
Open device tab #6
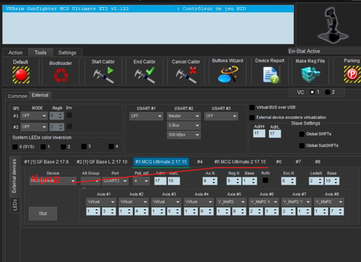click(x=279, y=162)
